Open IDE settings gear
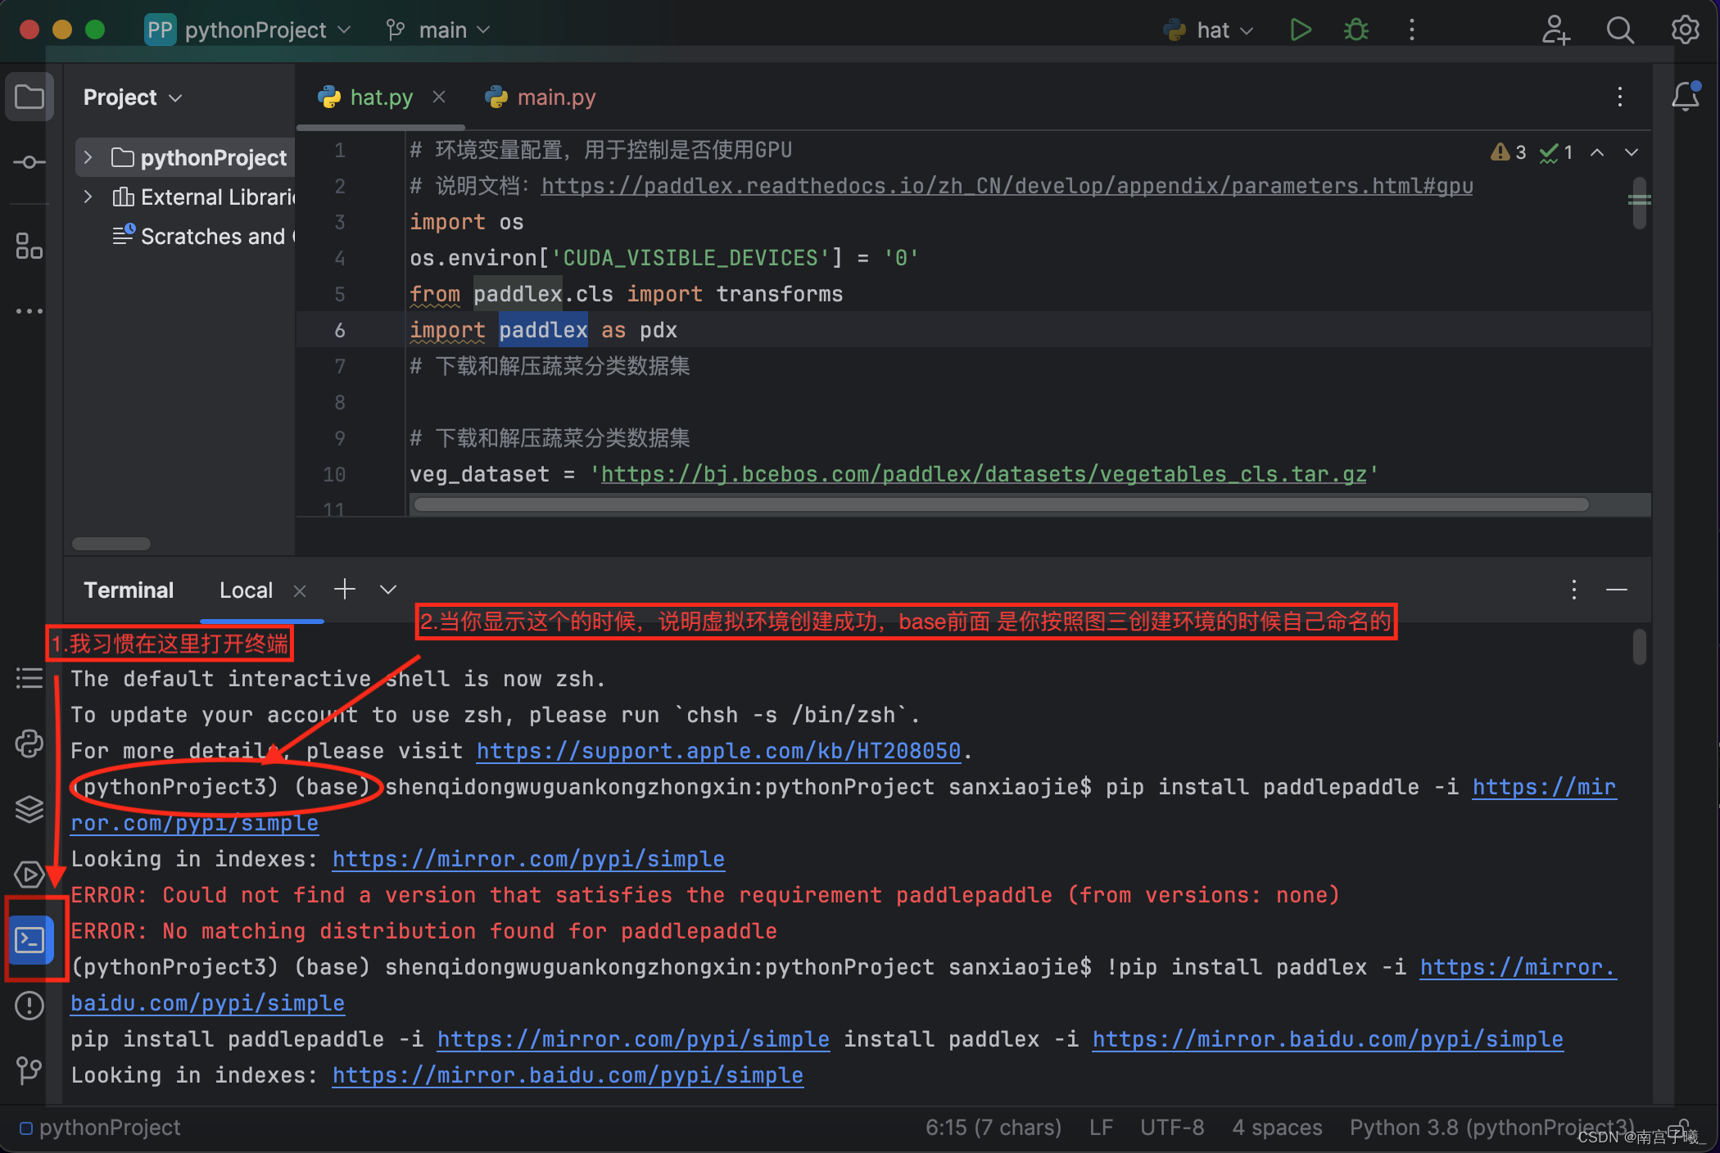 1685,30
